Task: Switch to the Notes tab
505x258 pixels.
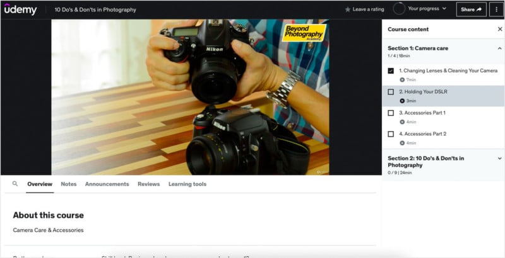Action: click(68, 184)
